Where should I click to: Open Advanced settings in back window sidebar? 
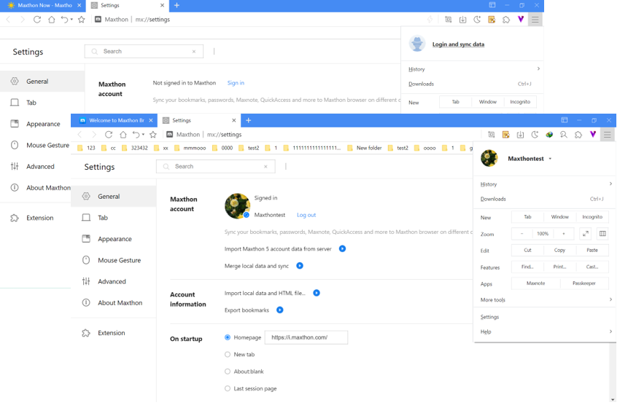40,167
